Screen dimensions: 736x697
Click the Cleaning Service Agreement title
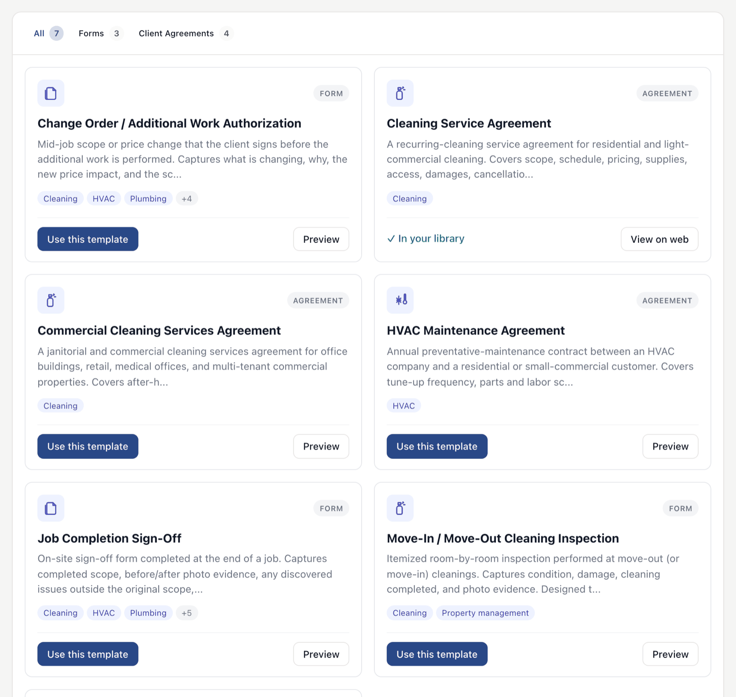(x=469, y=123)
